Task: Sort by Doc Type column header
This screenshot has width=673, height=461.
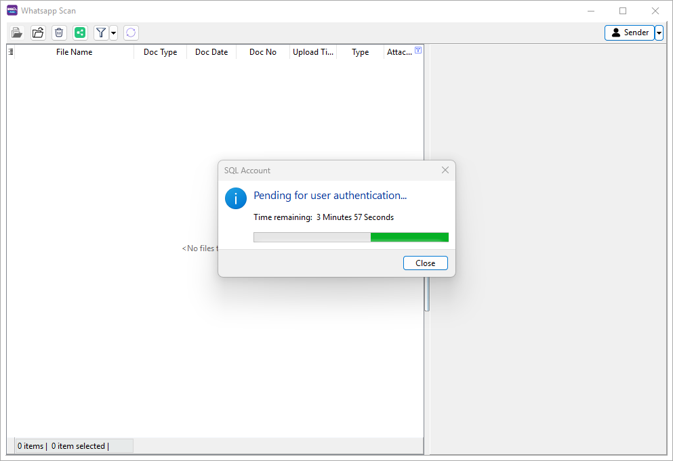Action: [160, 52]
